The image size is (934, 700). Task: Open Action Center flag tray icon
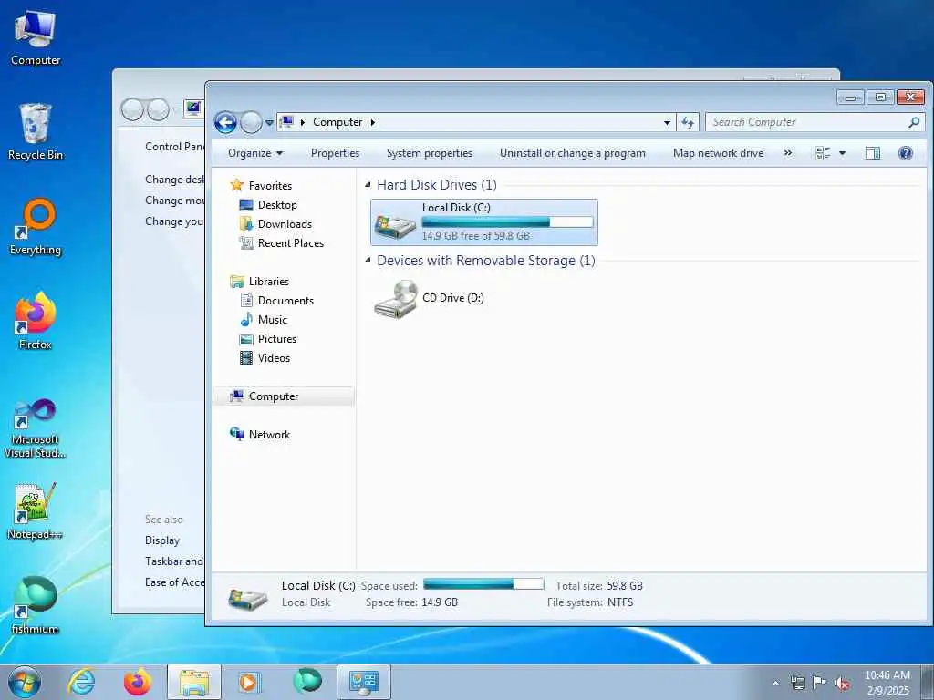click(820, 683)
